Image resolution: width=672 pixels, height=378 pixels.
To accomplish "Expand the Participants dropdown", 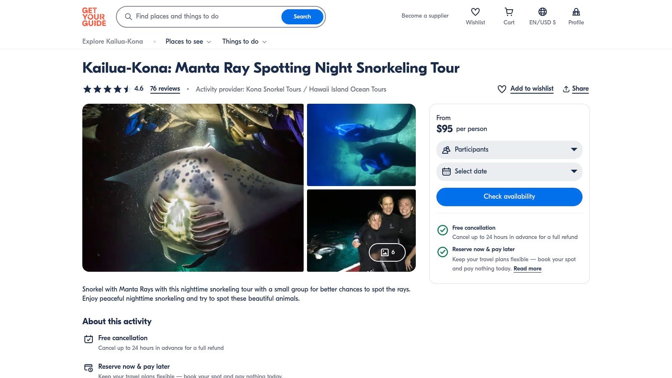I will 509,150.
